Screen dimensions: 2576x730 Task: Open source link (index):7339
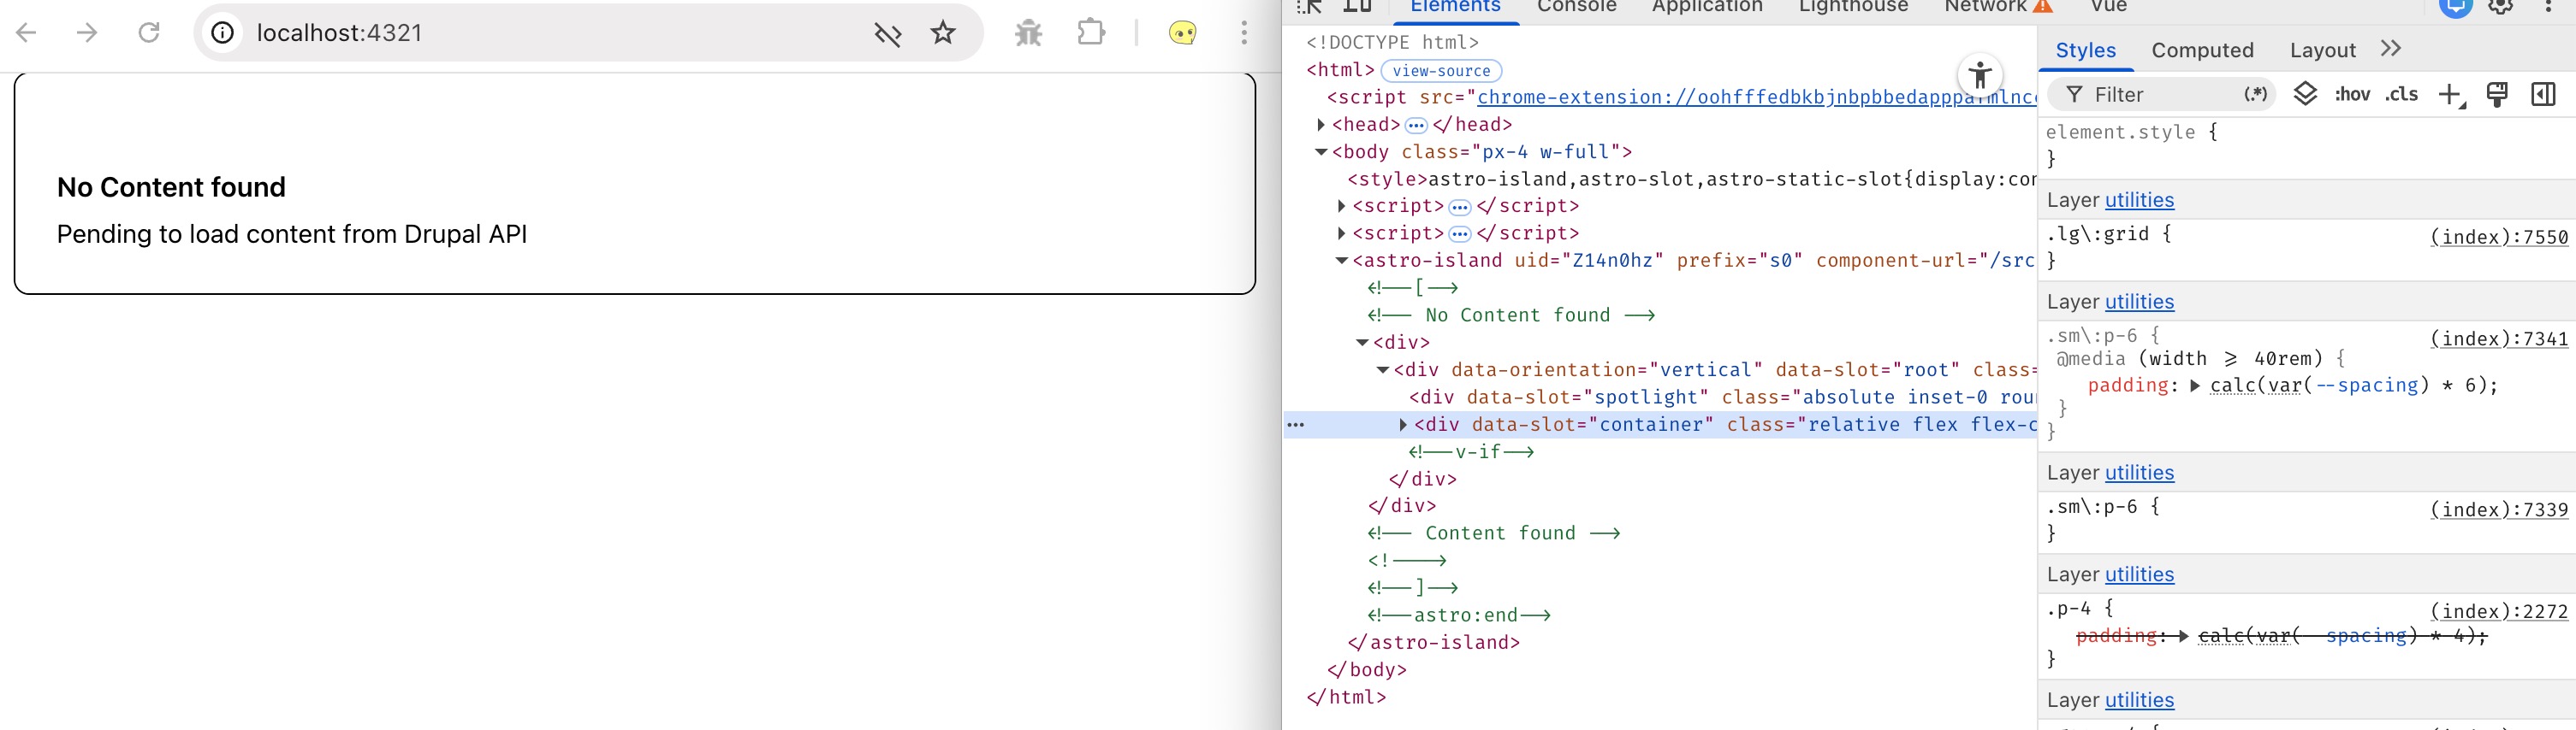coord(2499,509)
